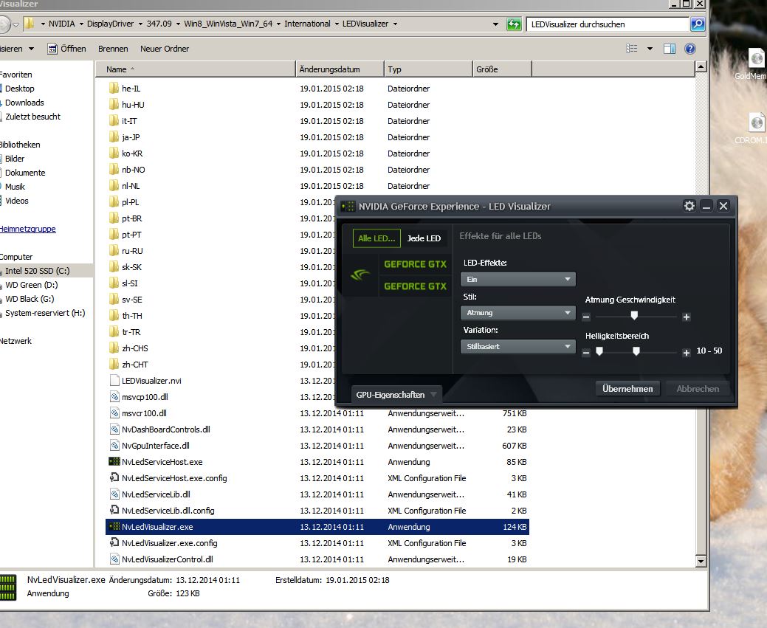Click Brennen in Explorer toolbar
Image resolution: width=767 pixels, height=628 pixels.
113,49
